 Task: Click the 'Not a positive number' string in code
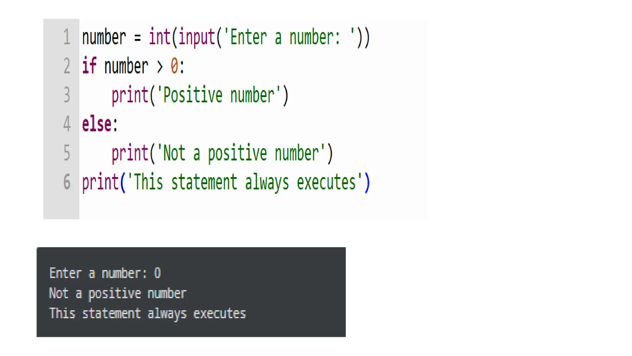(x=241, y=153)
